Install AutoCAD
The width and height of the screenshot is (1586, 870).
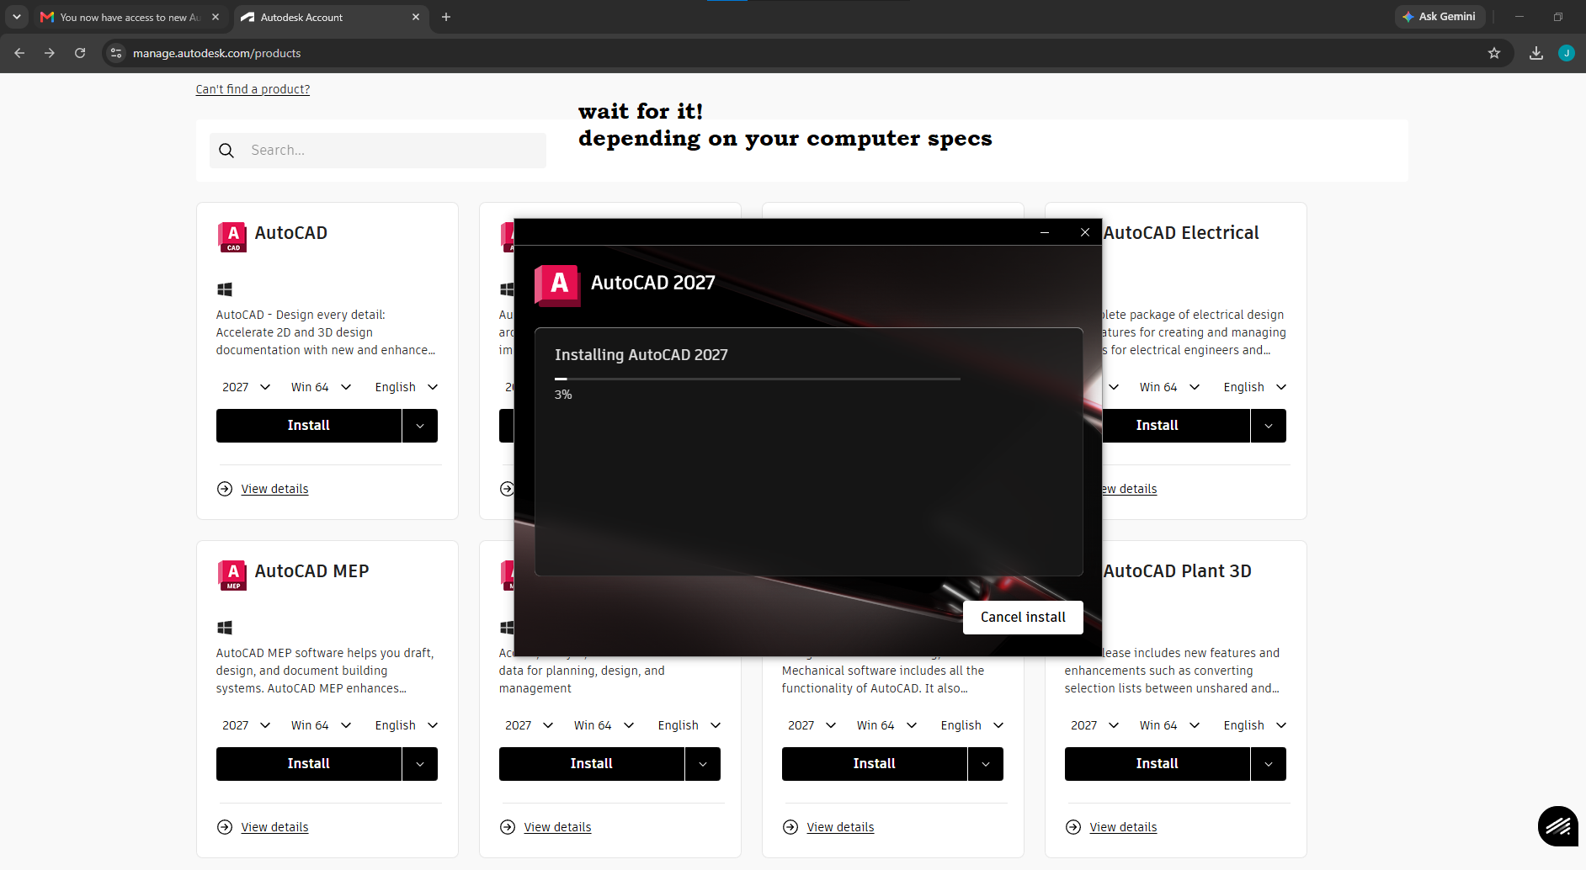pyautogui.click(x=309, y=426)
